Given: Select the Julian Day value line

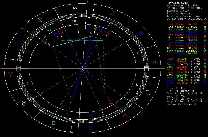Looking at the screenshot, I should tap(186, 19).
